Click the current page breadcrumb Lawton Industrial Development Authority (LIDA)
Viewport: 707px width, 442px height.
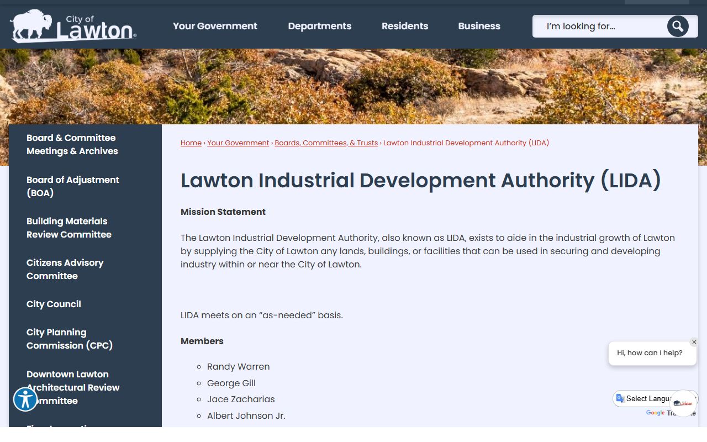coord(466,143)
